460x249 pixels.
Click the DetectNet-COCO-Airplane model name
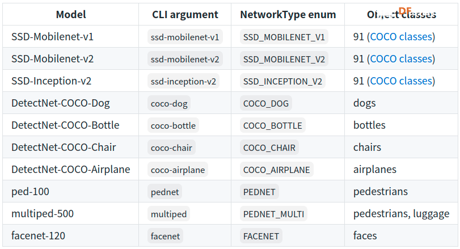(x=71, y=170)
